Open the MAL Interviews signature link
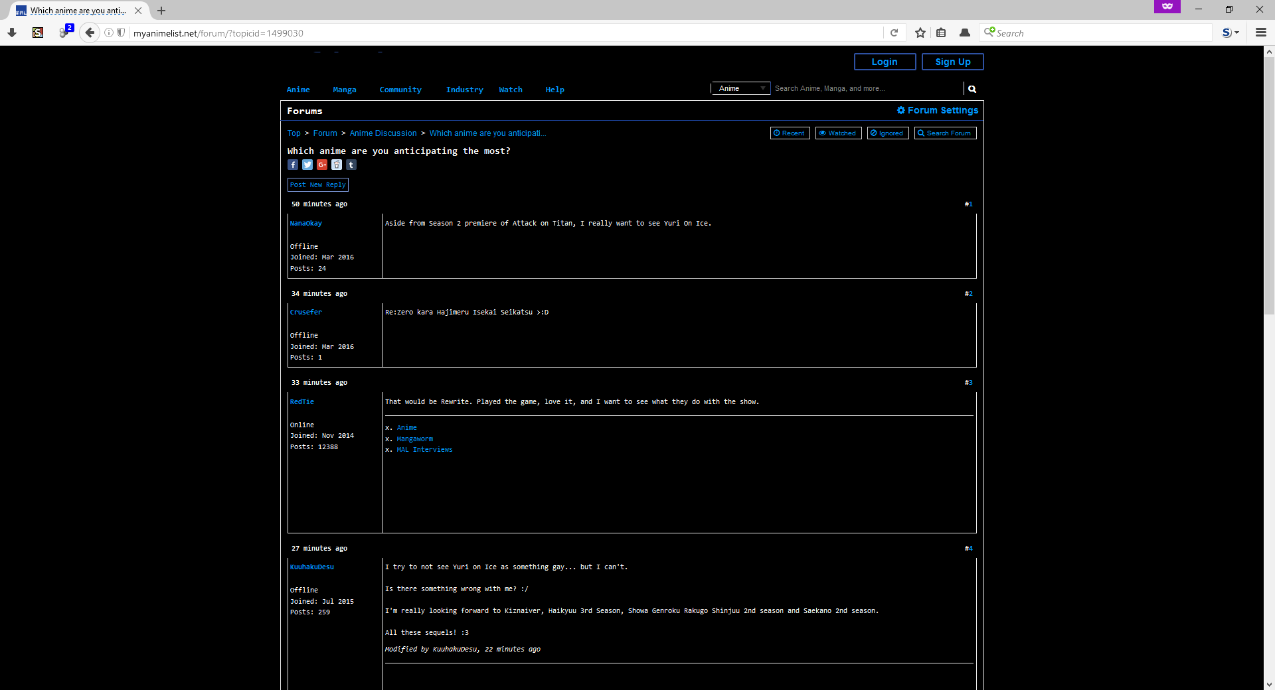Screen dimensions: 1275x690 point(424,450)
